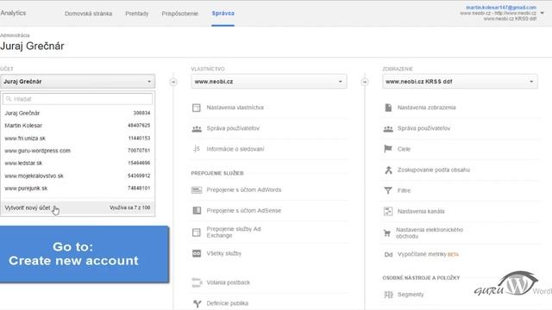552x310 pixels.
Task: Select Martin Kolesar account in list
Action: tap(78, 126)
